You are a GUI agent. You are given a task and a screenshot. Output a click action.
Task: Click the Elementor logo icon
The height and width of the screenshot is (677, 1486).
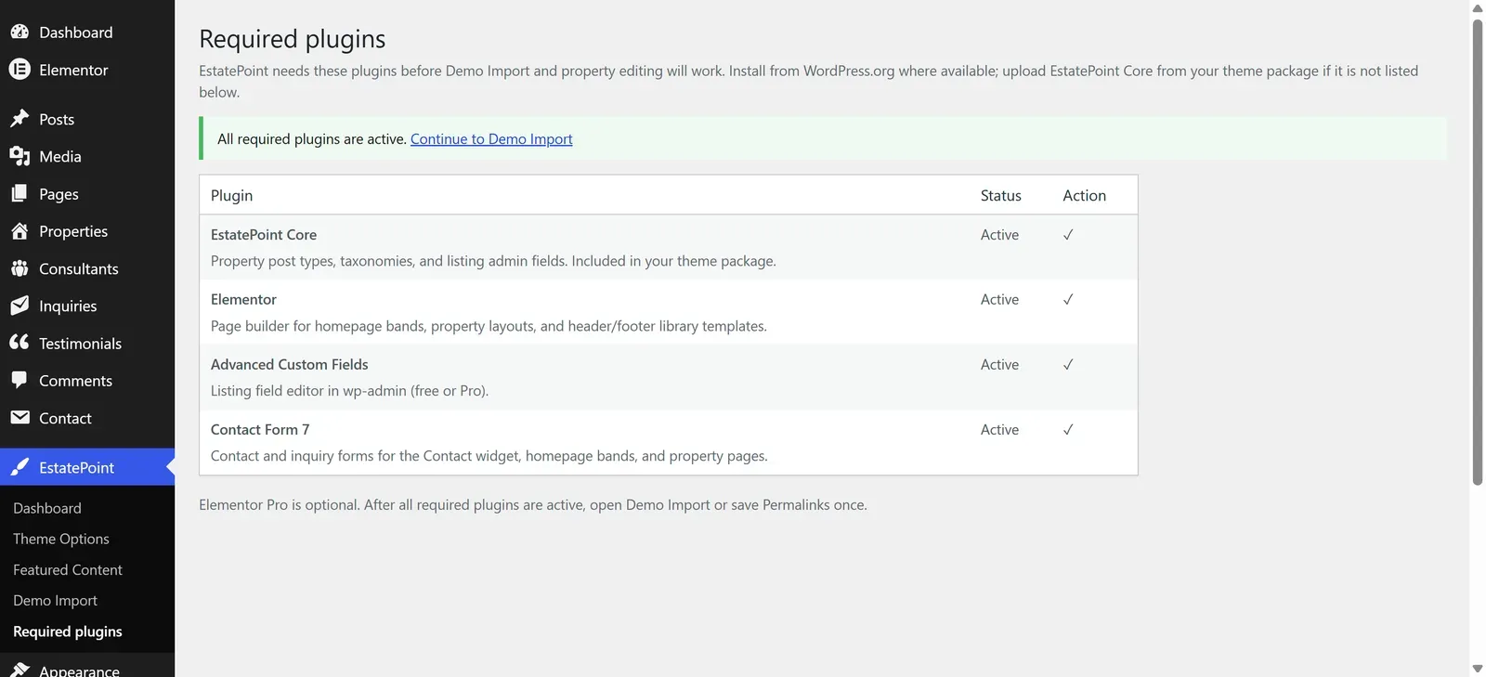point(20,69)
